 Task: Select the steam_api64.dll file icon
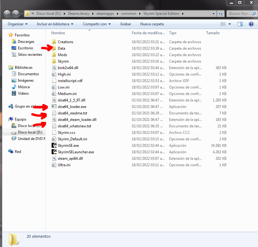pyautogui.click(x=54, y=158)
